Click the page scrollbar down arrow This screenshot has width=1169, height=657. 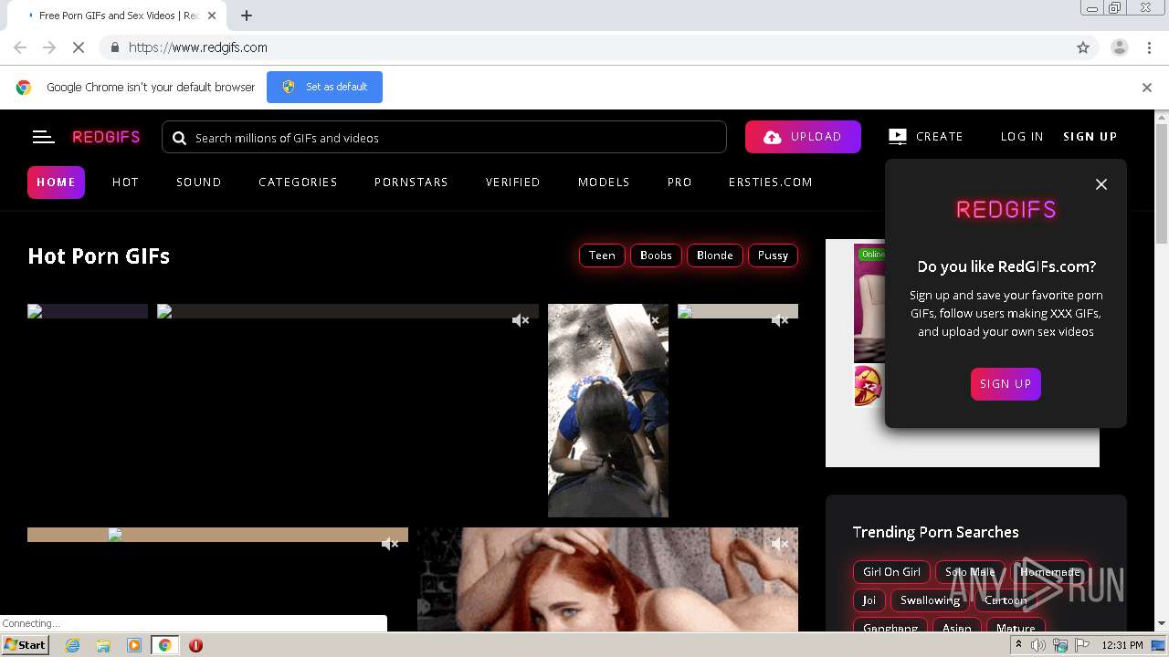[1162, 623]
